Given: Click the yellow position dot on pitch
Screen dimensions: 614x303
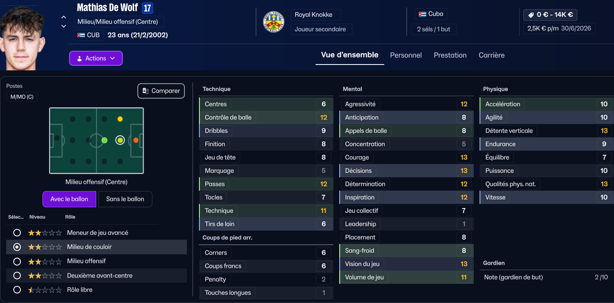Looking at the screenshot, I should click(120, 119).
